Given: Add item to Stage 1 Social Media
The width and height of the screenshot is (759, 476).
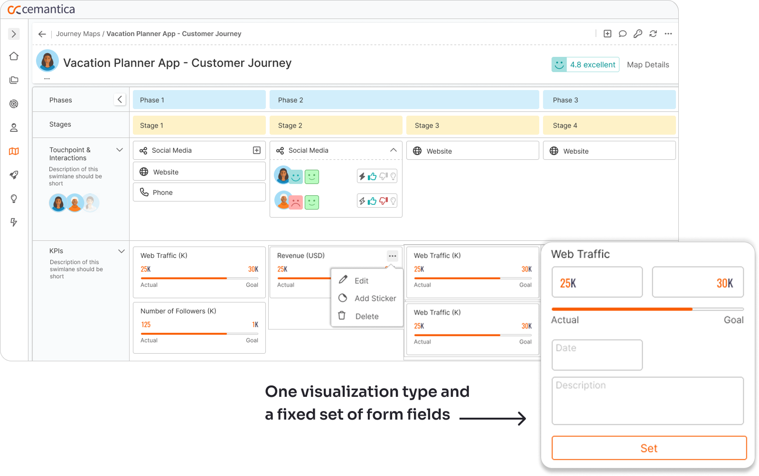Looking at the screenshot, I should click(257, 150).
